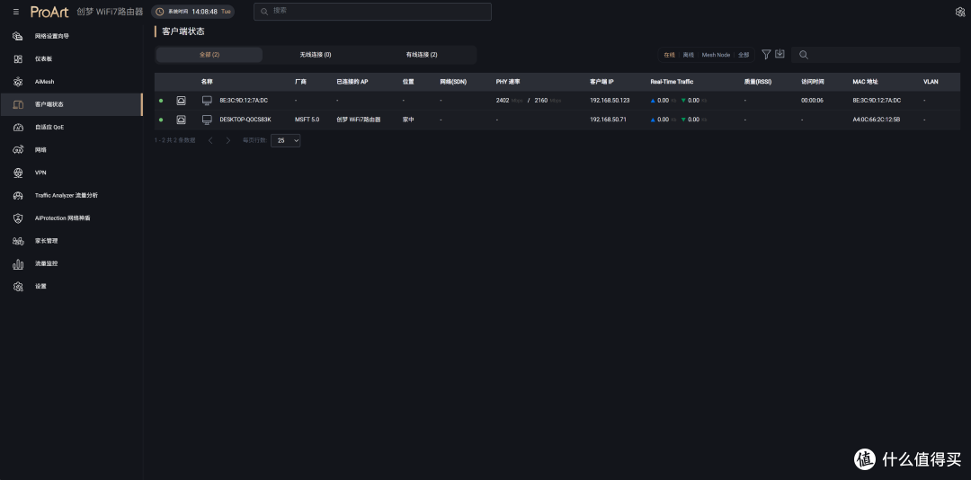Click the 家中 location cell
Image resolution: width=971 pixels, height=480 pixels.
pyautogui.click(x=408, y=120)
